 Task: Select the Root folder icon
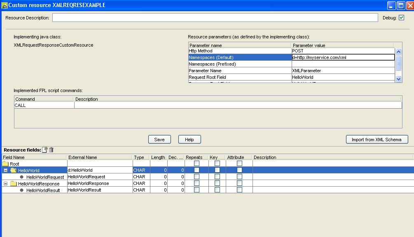[6, 164]
